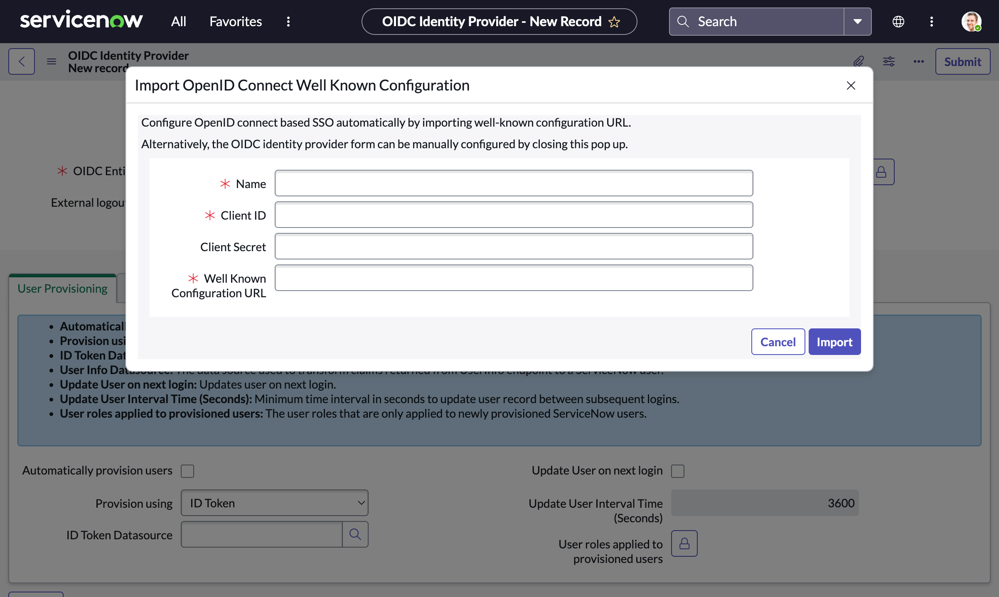999x597 pixels.
Task: Open additional actions via ellipsis icon near Submit
Action: (918, 61)
